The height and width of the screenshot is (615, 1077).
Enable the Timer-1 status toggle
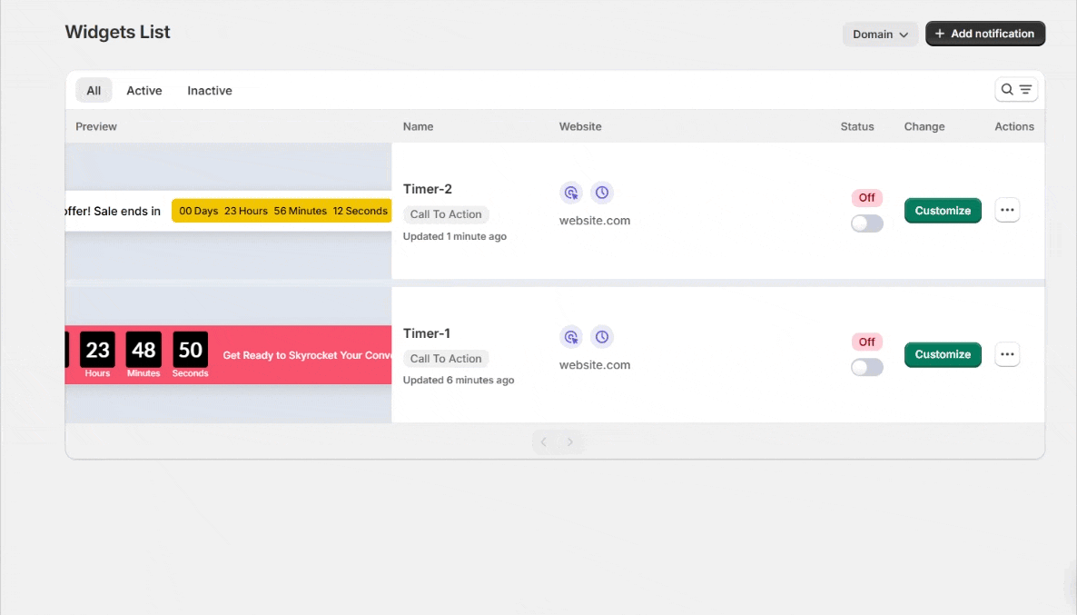[867, 367]
